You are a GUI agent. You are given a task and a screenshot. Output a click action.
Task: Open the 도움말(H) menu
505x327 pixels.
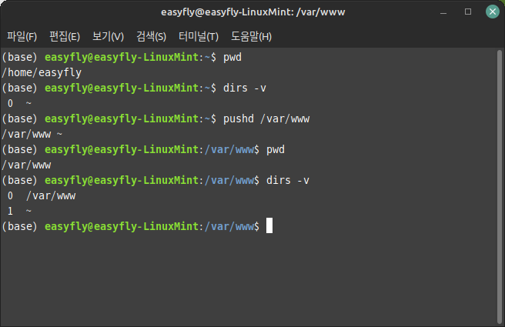[x=251, y=36]
